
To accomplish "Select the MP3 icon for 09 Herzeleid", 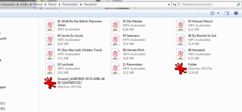I will (x=181, y=54).
